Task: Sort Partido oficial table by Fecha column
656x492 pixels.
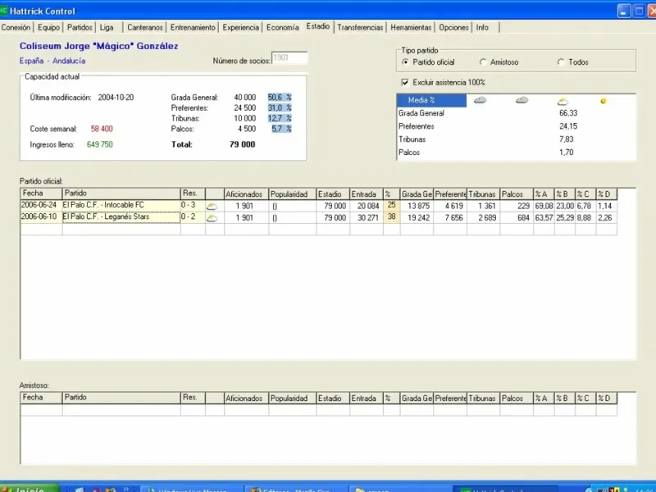Action: point(42,194)
